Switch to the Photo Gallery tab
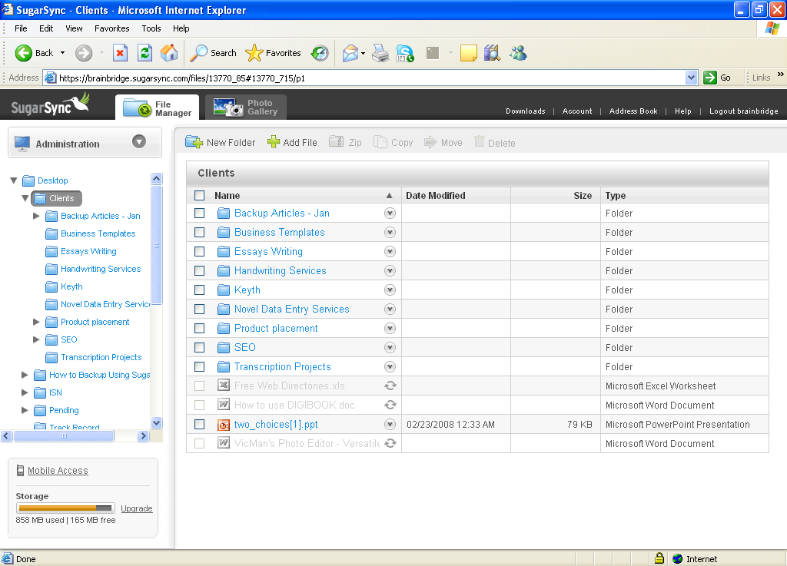787x566 pixels. [246, 107]
